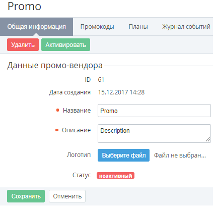Click the Выберите файл logo button
This screenshot has width=214, height=207.
[123, 155]
